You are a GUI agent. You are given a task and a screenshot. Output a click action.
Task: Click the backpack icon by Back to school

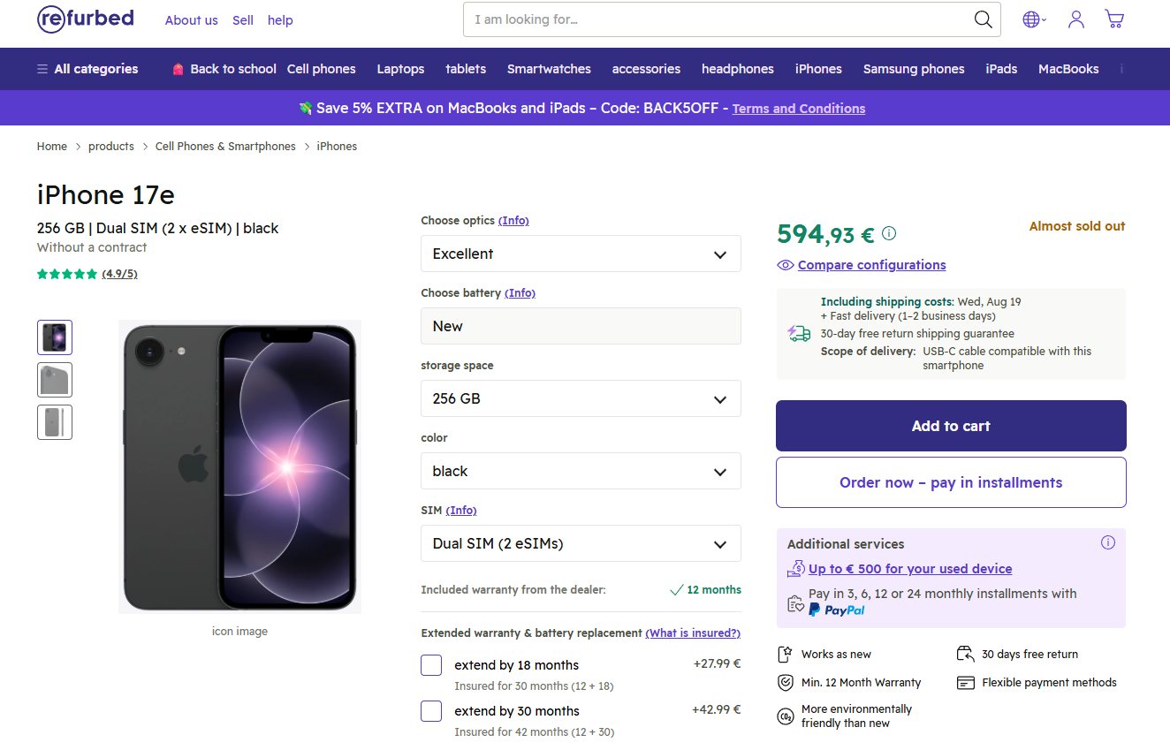pos(178,69)
